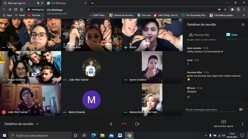
Task: Open the Windows notification center
Action: point(242,135)
